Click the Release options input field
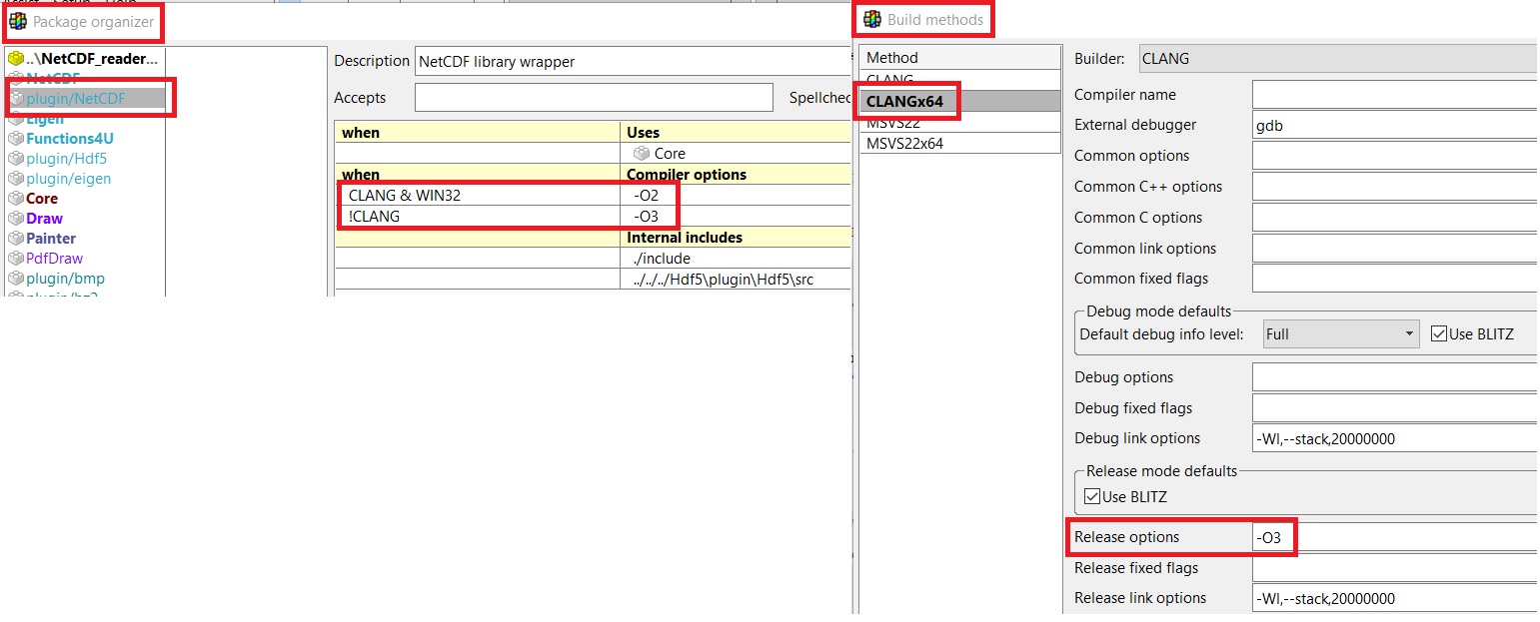This screenshot has height=622, width=1540. click(x=1394, y=537)
